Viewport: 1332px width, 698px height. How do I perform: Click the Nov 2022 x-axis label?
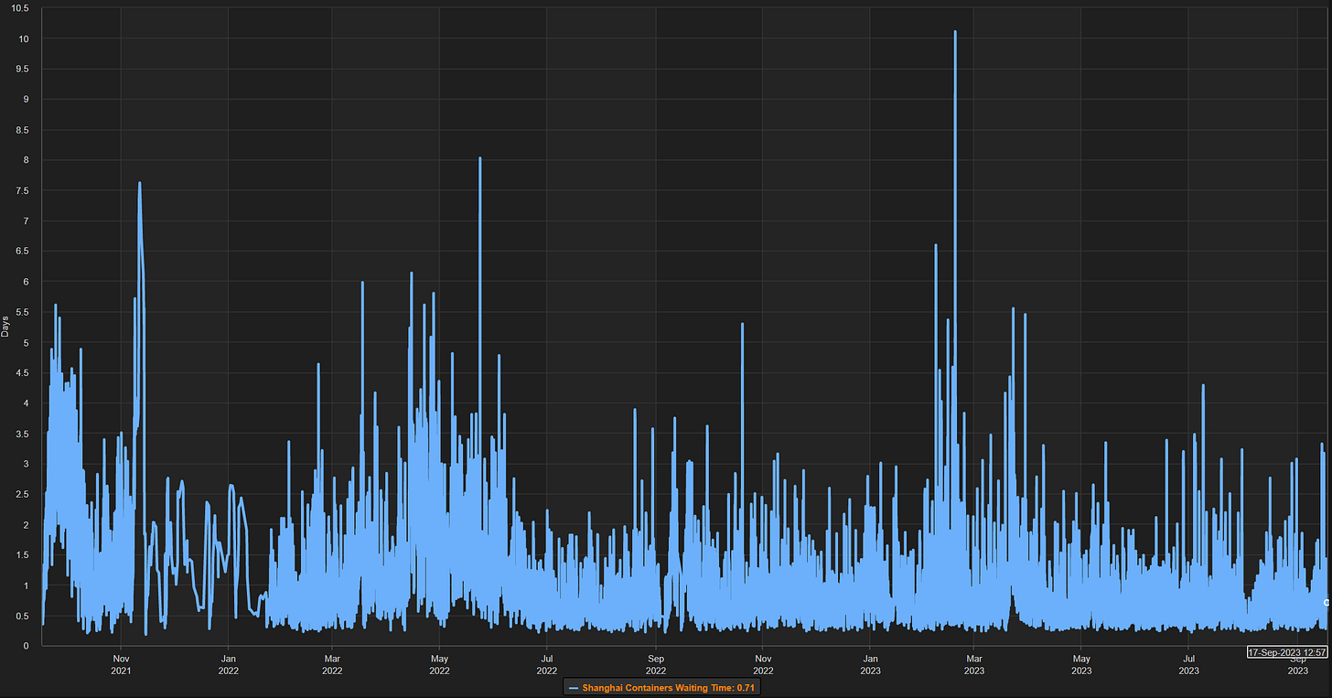click(762, 664)
